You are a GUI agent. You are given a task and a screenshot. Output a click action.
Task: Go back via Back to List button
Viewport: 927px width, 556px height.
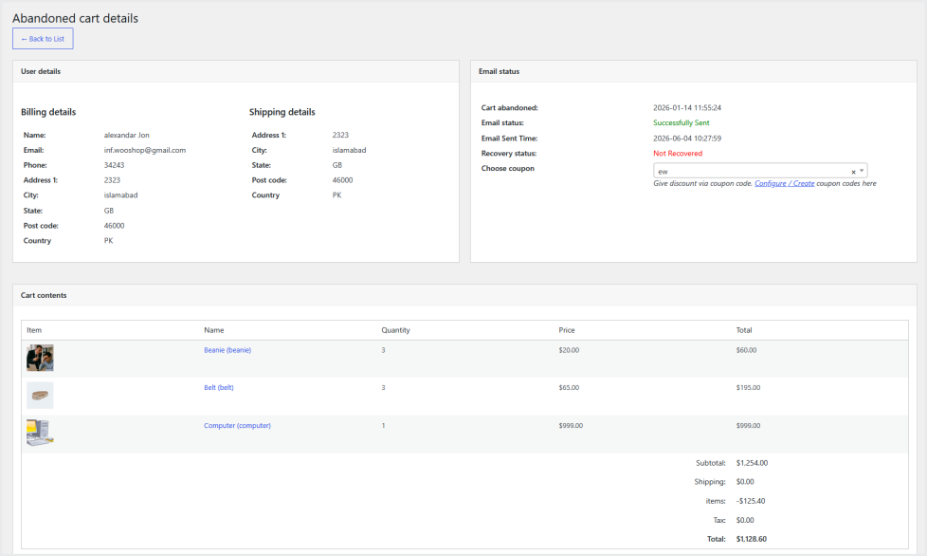43,39
